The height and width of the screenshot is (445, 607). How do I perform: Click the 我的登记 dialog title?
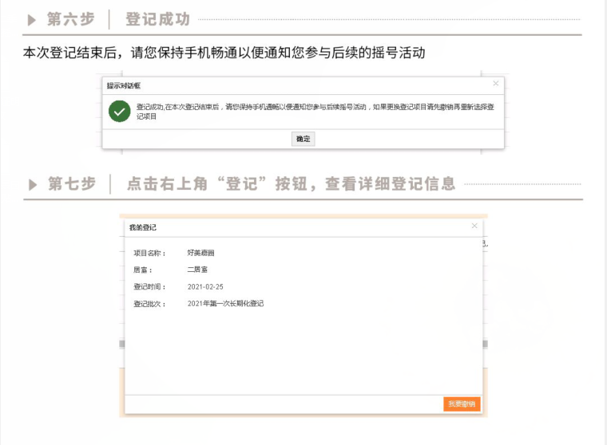click(x=143, y=227)
